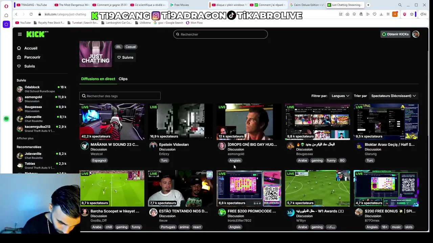Select Odablock followed channel
The height and width of the screenshot is (243, 433).
point(42,89)
